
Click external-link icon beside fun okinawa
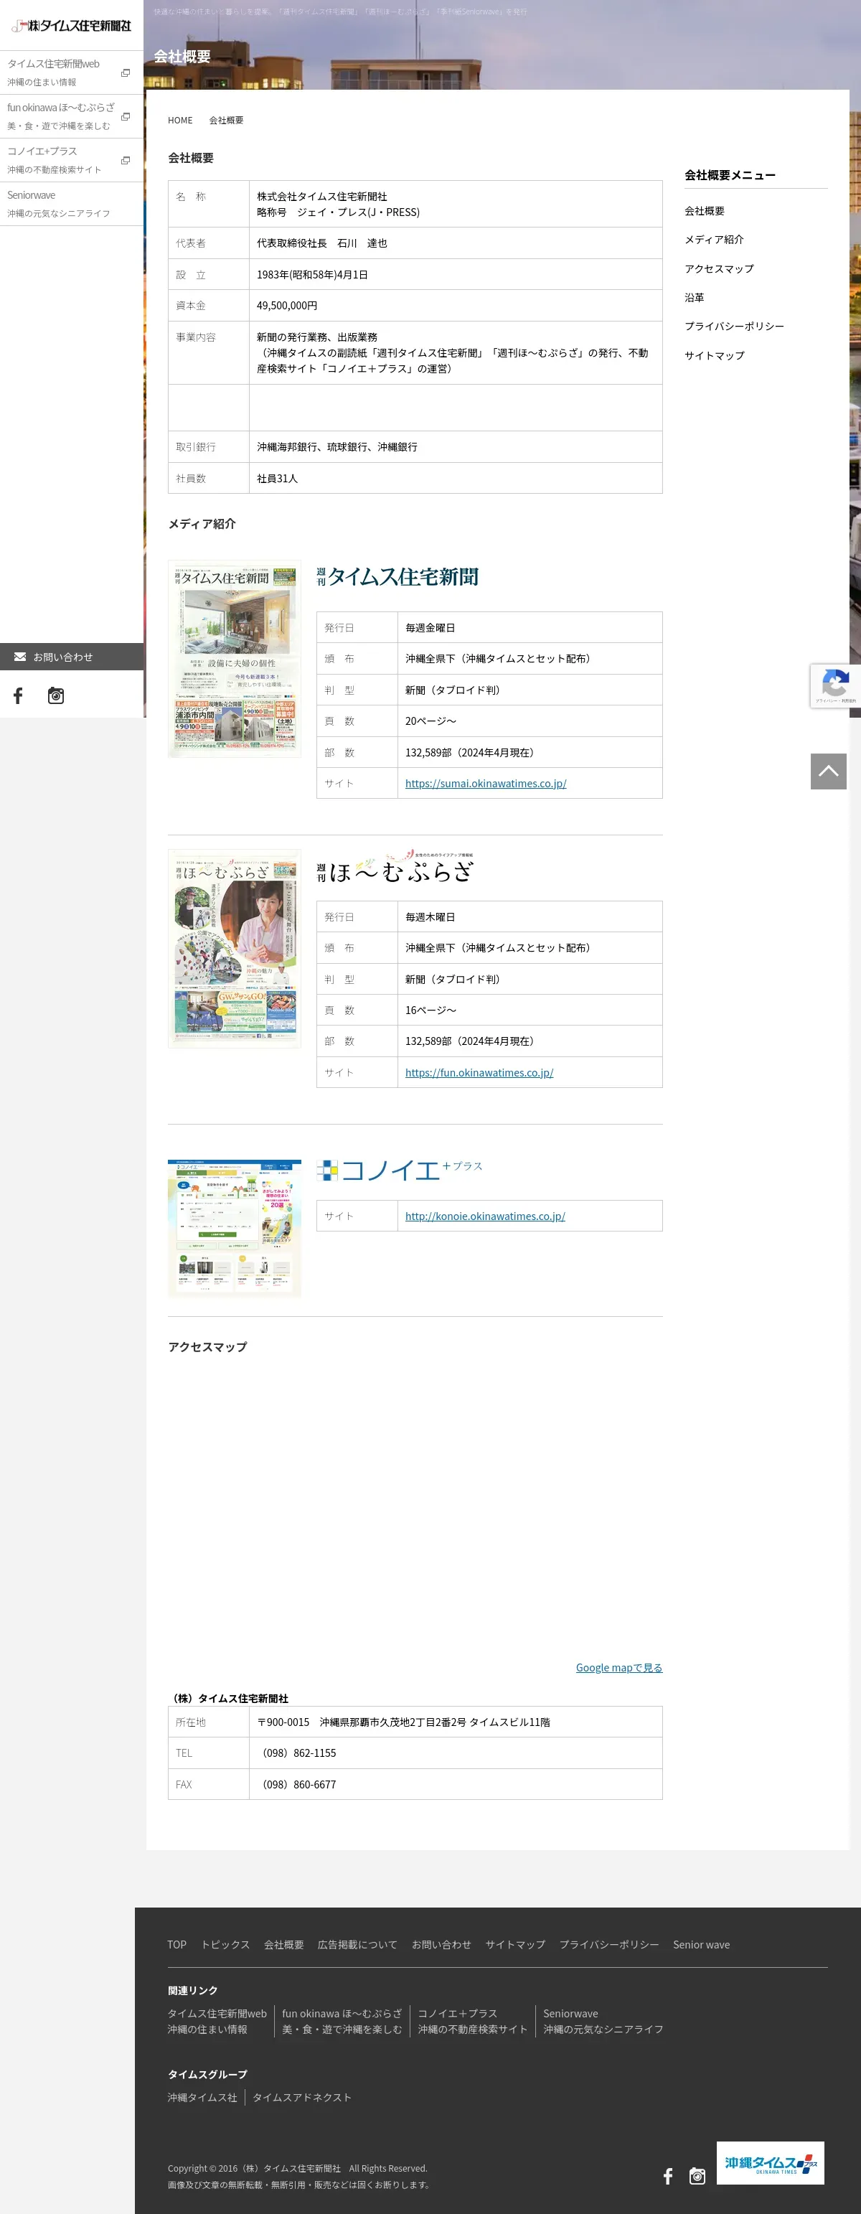[x=126, y=117]
